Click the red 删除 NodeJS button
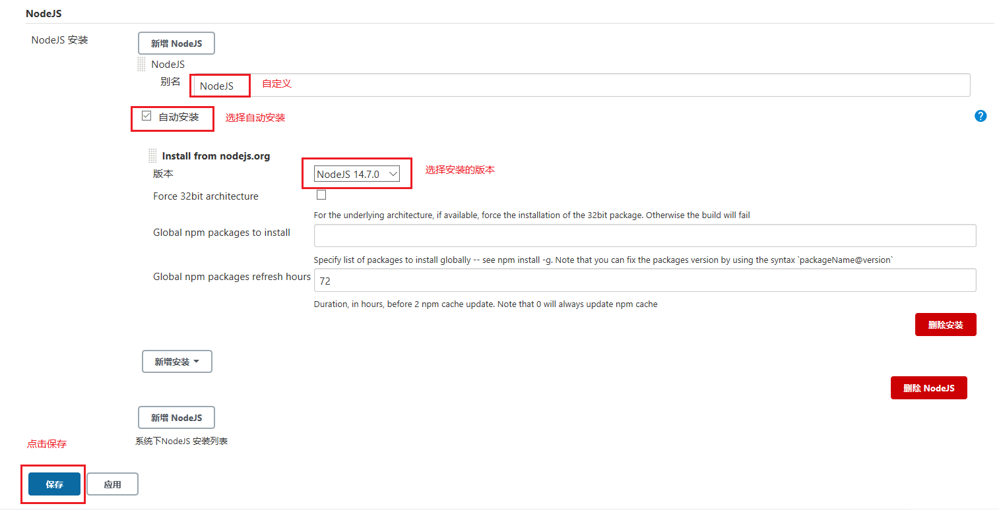The image size is (999, 510). pyautogui.click(x=928, y=388)
